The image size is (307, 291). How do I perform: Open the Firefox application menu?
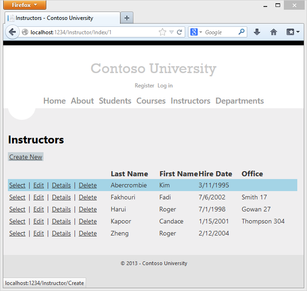pyautogui.click(x=25, y=5)
